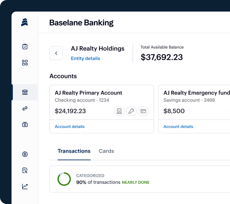Open the cash payment sidebar icon
230x204 pixels.
[25, 125]
